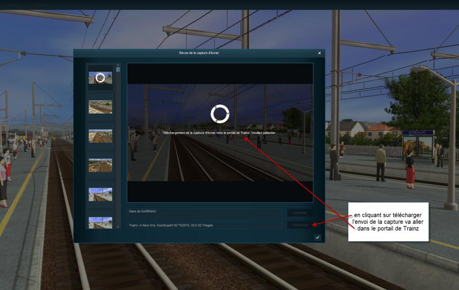The image size is (459, 290).
Task: Click the thumbnail list scrollbar handle
Action: (118, 69)
